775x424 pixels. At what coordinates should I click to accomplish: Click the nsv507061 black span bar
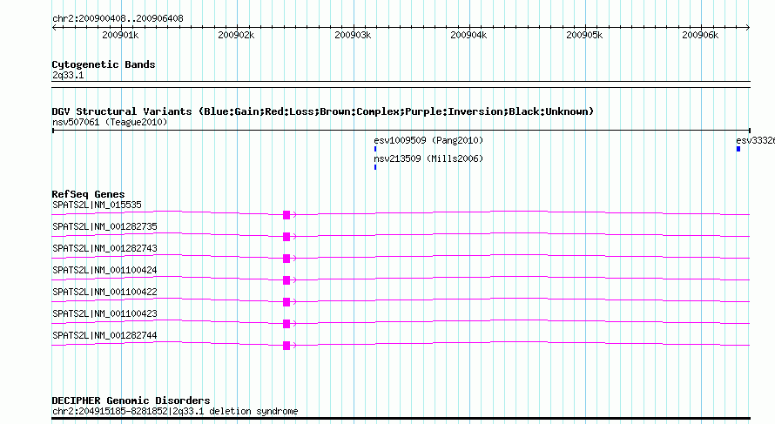point(401,131)
